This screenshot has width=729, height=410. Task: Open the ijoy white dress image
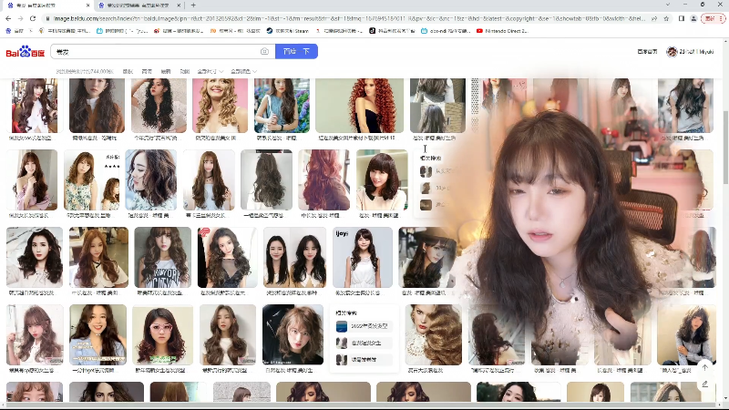(x=363, y=258)
